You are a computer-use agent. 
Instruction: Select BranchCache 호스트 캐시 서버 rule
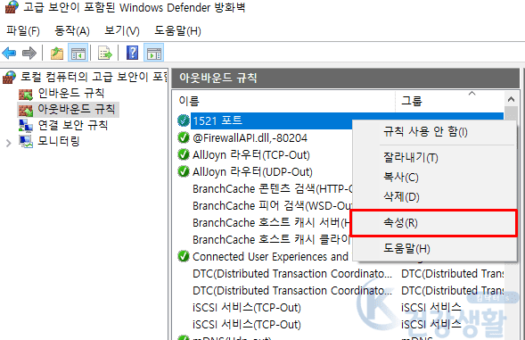[x=272, y=222]
